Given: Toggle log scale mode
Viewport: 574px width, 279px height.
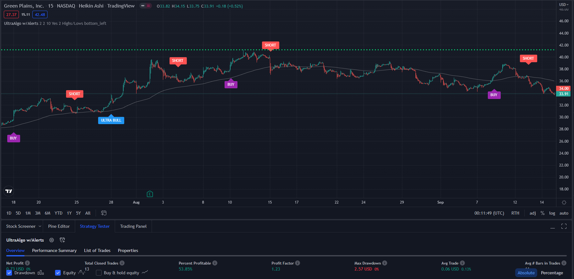Looking at the screenshot, I should (x=552, y=213).
